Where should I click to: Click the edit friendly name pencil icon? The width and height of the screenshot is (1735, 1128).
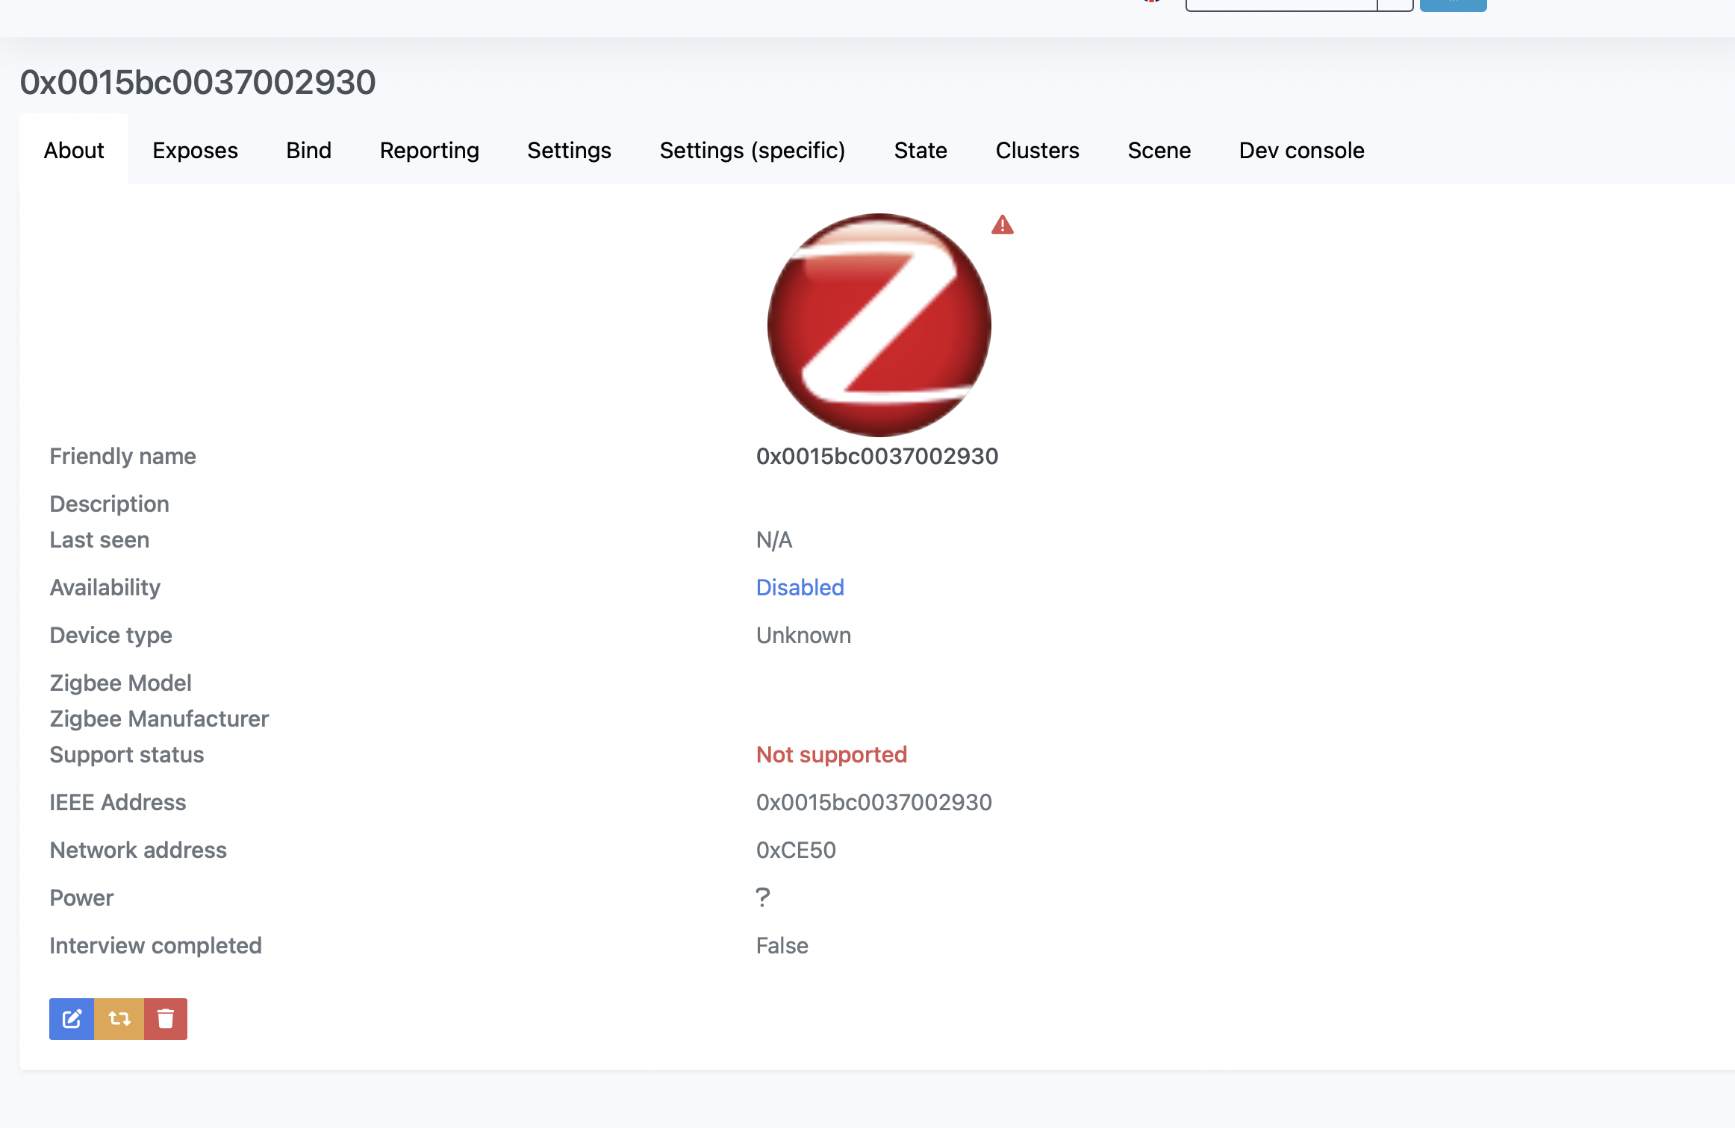coord(72,1018)
